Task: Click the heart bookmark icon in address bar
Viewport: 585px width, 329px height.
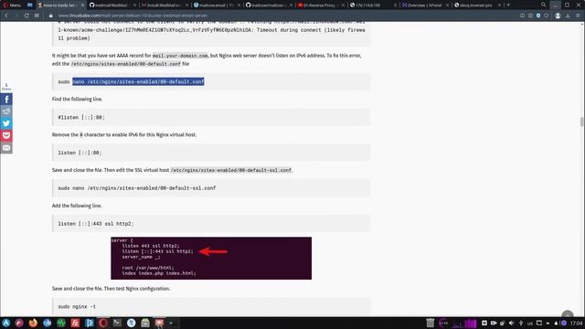Action: (x=547, y=16)
